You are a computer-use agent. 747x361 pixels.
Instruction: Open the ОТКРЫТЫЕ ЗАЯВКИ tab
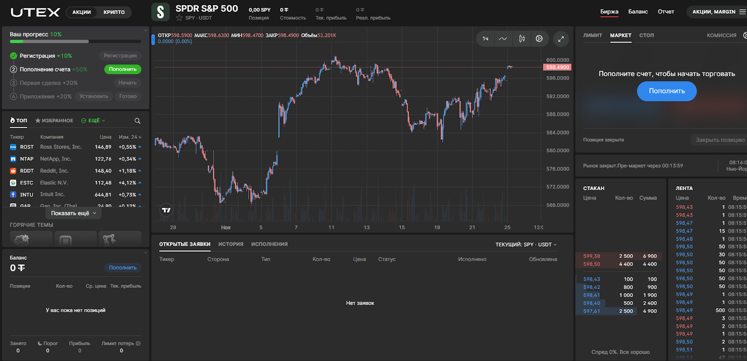click(184, 244)
